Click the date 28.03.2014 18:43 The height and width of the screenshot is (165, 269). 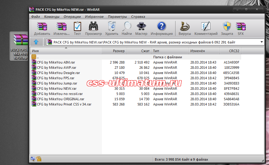[203, 62]
